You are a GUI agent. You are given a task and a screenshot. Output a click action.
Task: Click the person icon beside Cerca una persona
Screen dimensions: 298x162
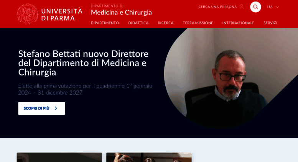click(242, 7)
